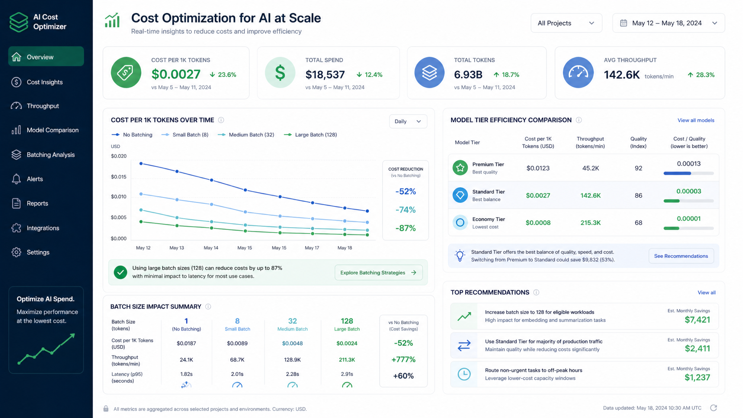Click the refresh icon beside Data updated
Screen dimensions: 743x418
pos(713,408)
